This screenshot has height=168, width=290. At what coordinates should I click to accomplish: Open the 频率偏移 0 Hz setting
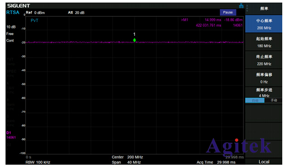(x=264, y=78)
